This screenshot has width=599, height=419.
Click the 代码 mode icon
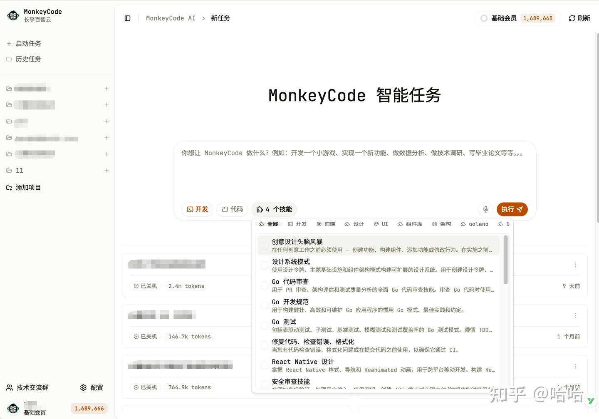pyautogui.click(x=225, y=209)
